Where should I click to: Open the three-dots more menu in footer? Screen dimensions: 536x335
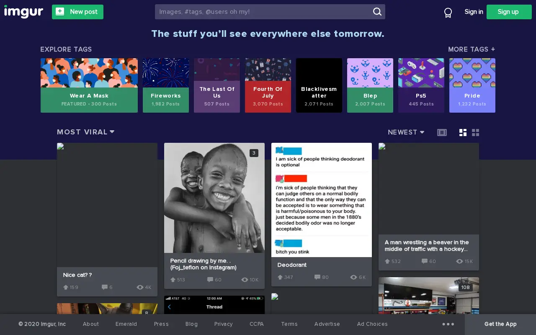[448, 324]
